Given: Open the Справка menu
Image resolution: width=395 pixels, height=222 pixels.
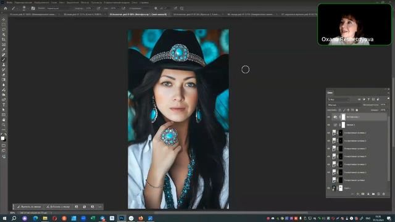Looking at the screenshot, I should 144,2.
